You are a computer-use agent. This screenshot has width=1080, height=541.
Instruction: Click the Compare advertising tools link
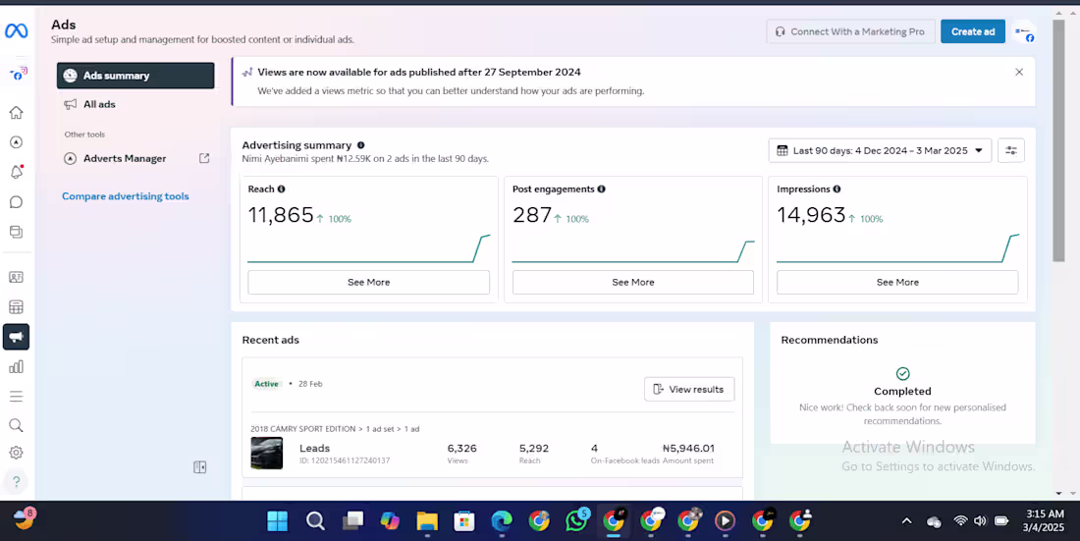pos(126,196)
